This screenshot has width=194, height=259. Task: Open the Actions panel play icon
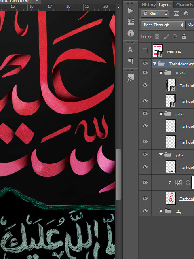pos(131,11)
